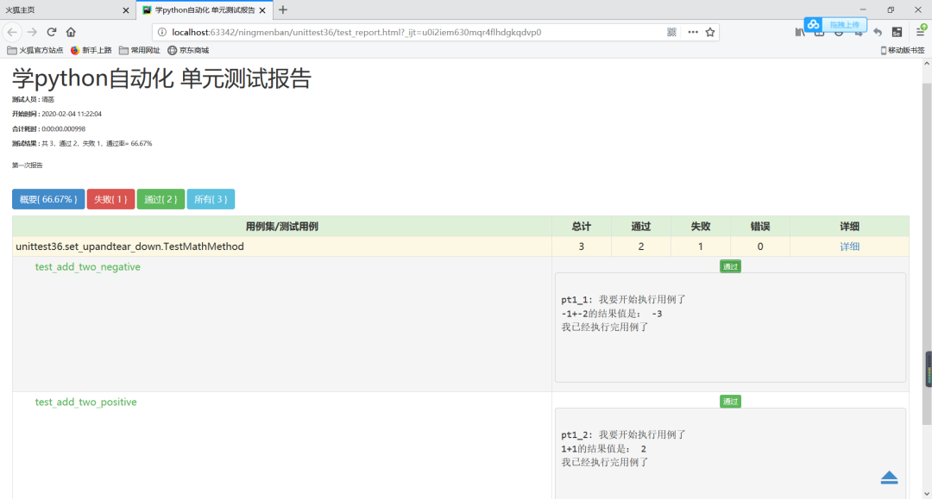Go forward to the next page
The height and width of the screenshot is (499, 932).
click(x=32, y=32)
